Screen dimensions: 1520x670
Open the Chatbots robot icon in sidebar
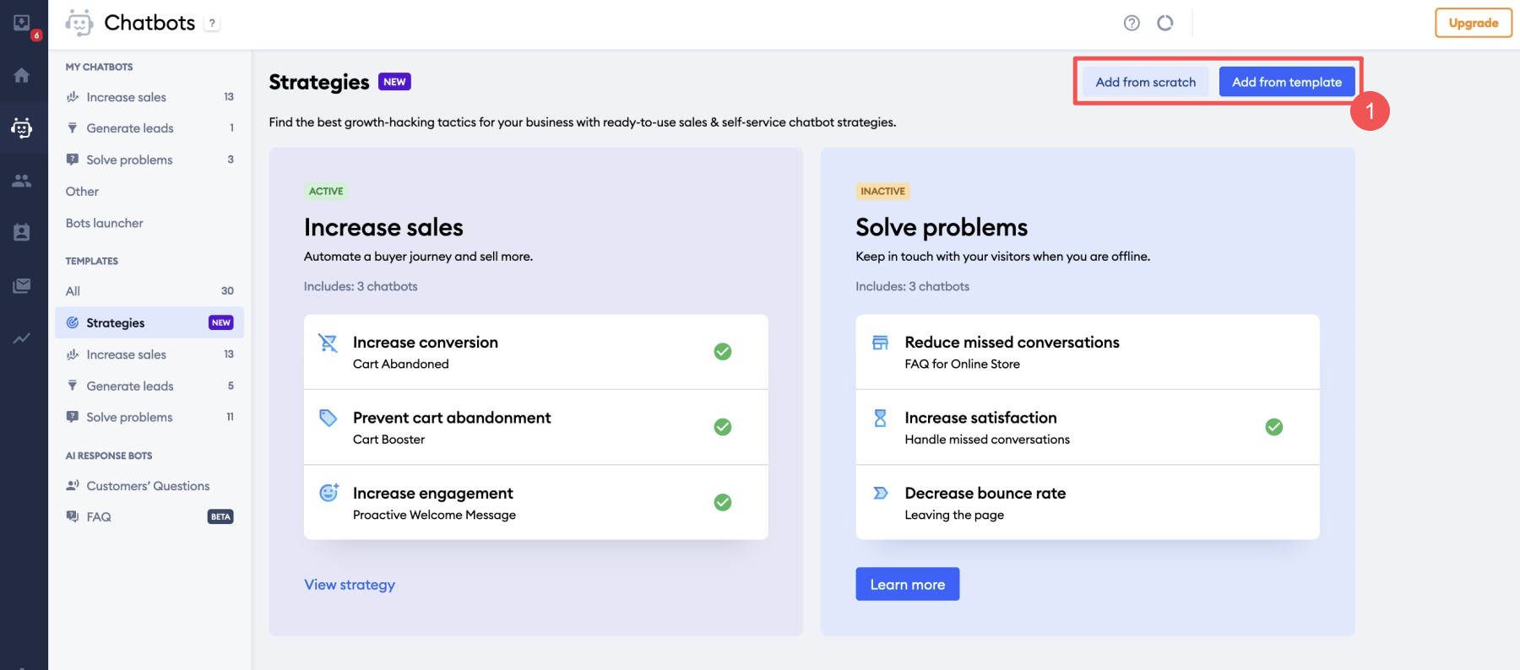pos(22,127)
